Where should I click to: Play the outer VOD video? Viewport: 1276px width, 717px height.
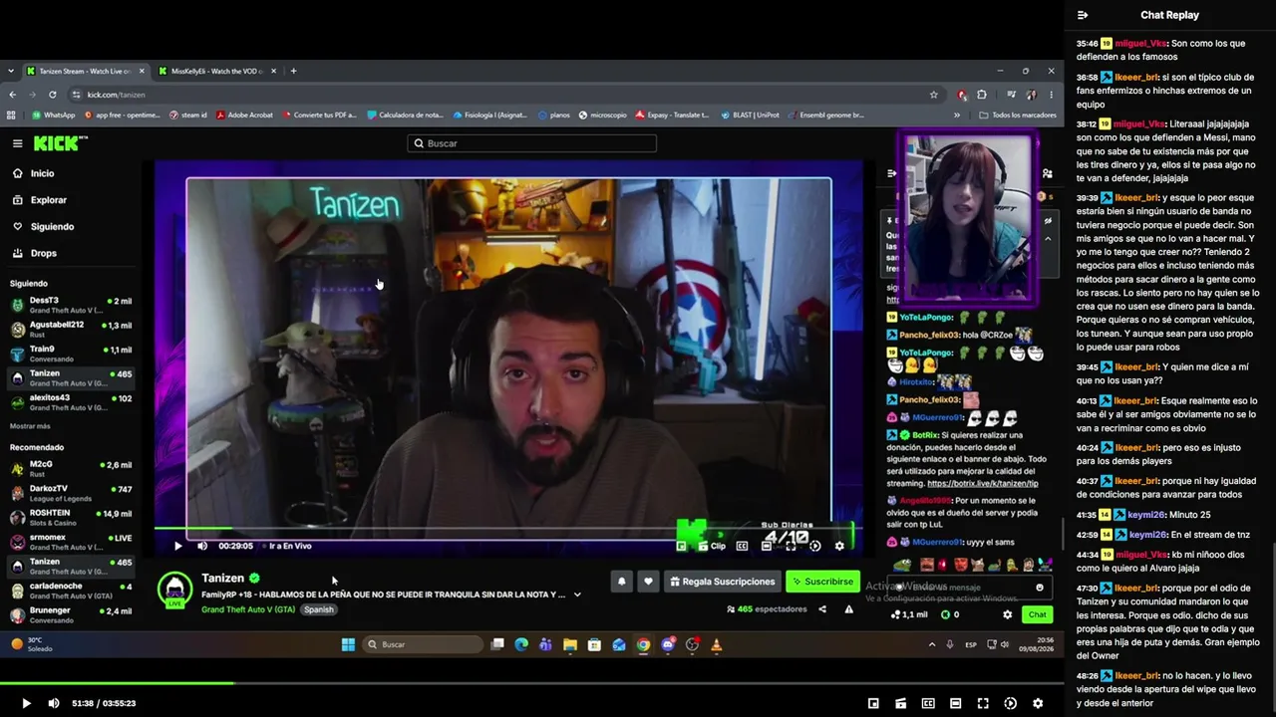26,703
